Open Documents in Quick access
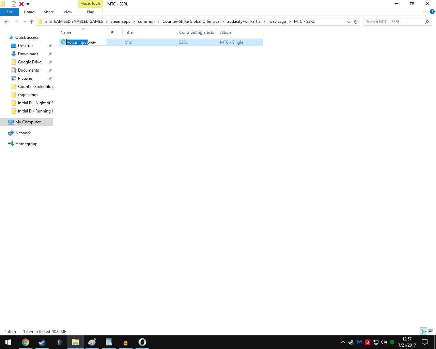 point(28,70)
